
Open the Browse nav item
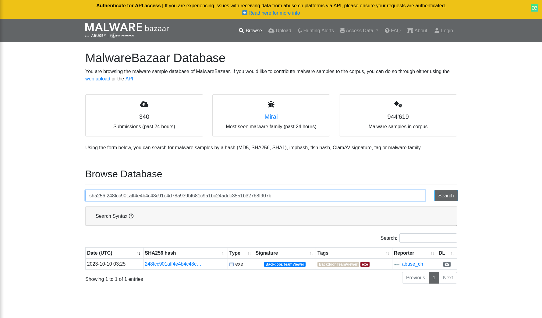coord(250,30)
